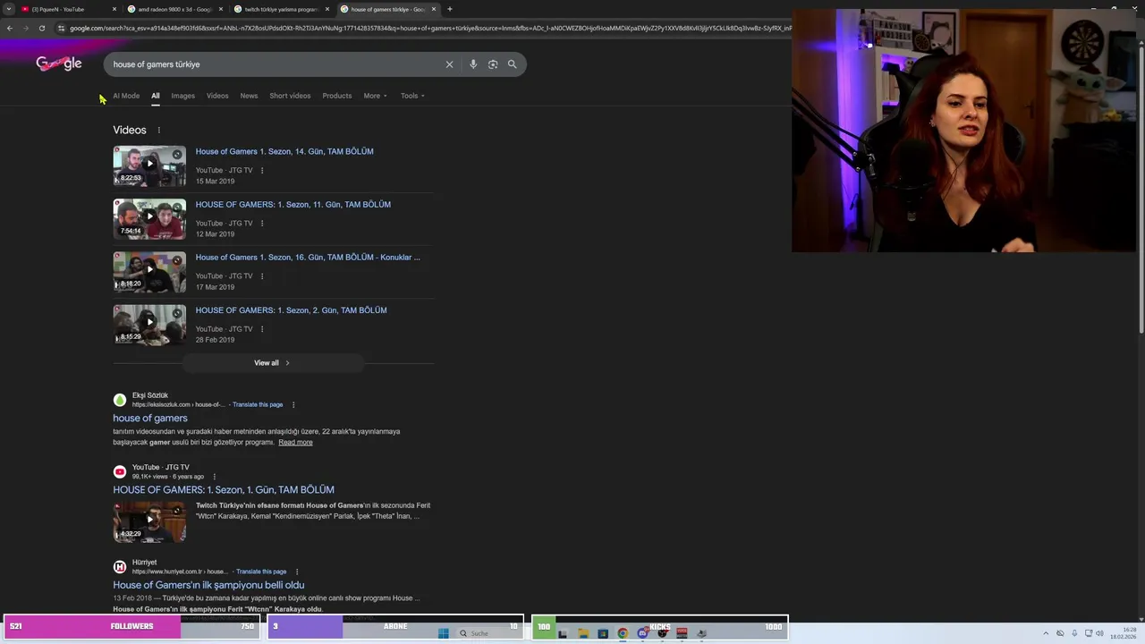The height and width of the screenshot is (644, 1145).
Task: Play the 8:18:20 video thumbnail
Action: coord(149,271)
